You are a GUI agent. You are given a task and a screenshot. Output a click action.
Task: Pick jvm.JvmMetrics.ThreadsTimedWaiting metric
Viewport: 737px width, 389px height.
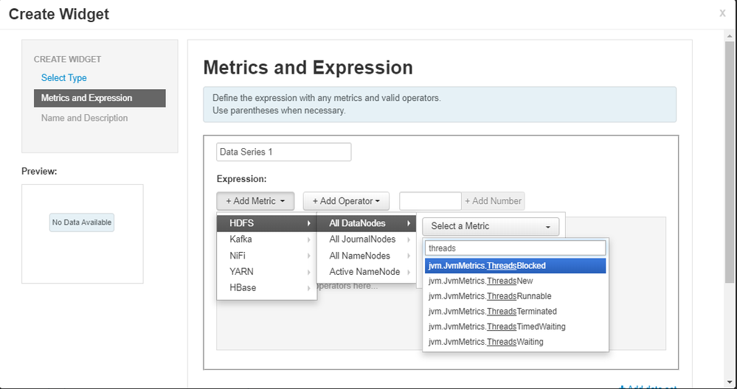515,326
